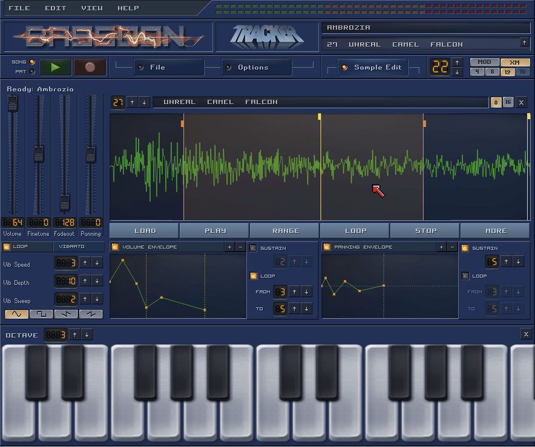Open the Options panel dropdown
This screenshot has height=447, width=535.
[x=256, y=68]
